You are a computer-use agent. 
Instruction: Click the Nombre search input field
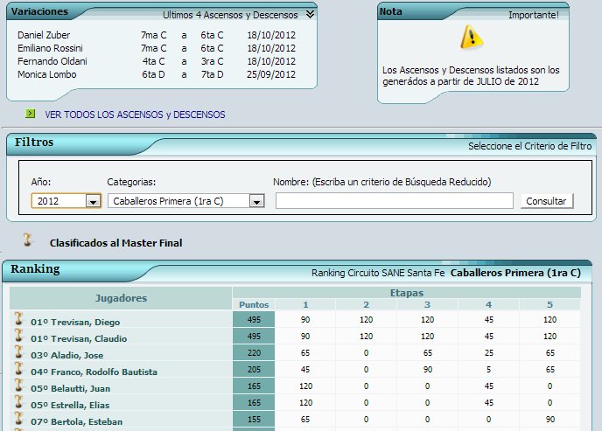pos(394,201)
